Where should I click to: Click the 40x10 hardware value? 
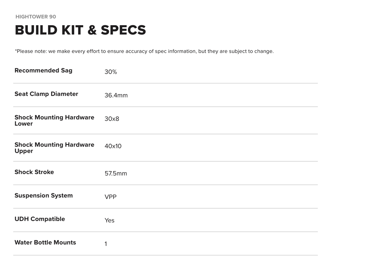[113, 146]
